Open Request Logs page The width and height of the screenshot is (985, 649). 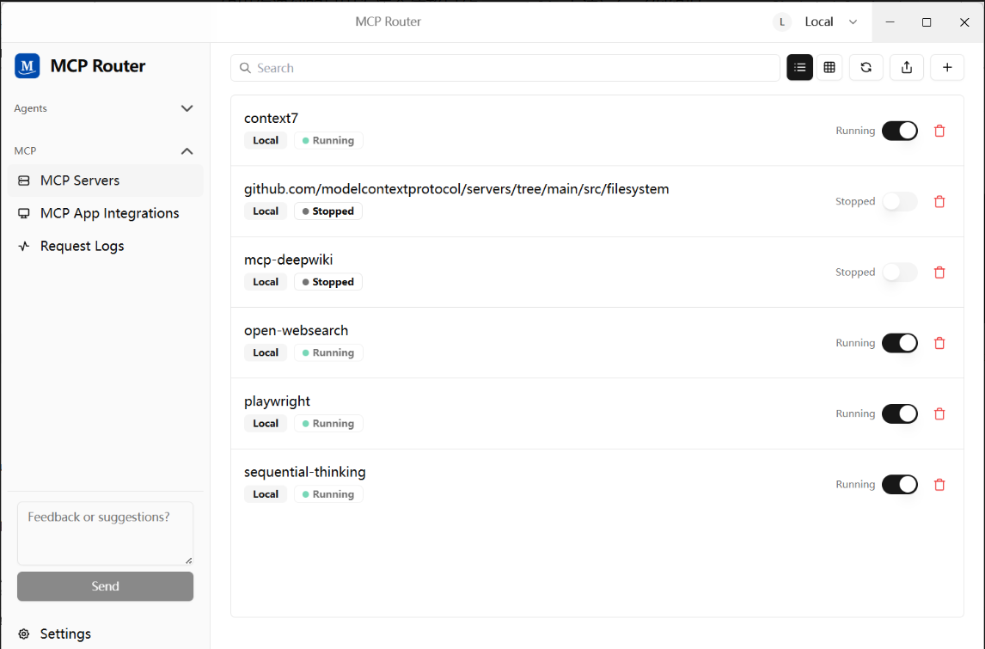106,247
